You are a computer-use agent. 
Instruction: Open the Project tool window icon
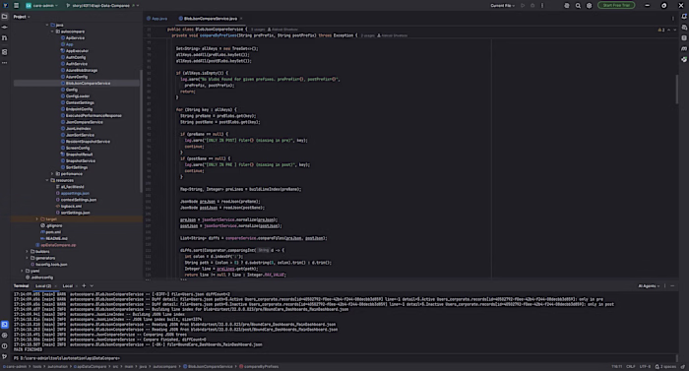point(4,17)
